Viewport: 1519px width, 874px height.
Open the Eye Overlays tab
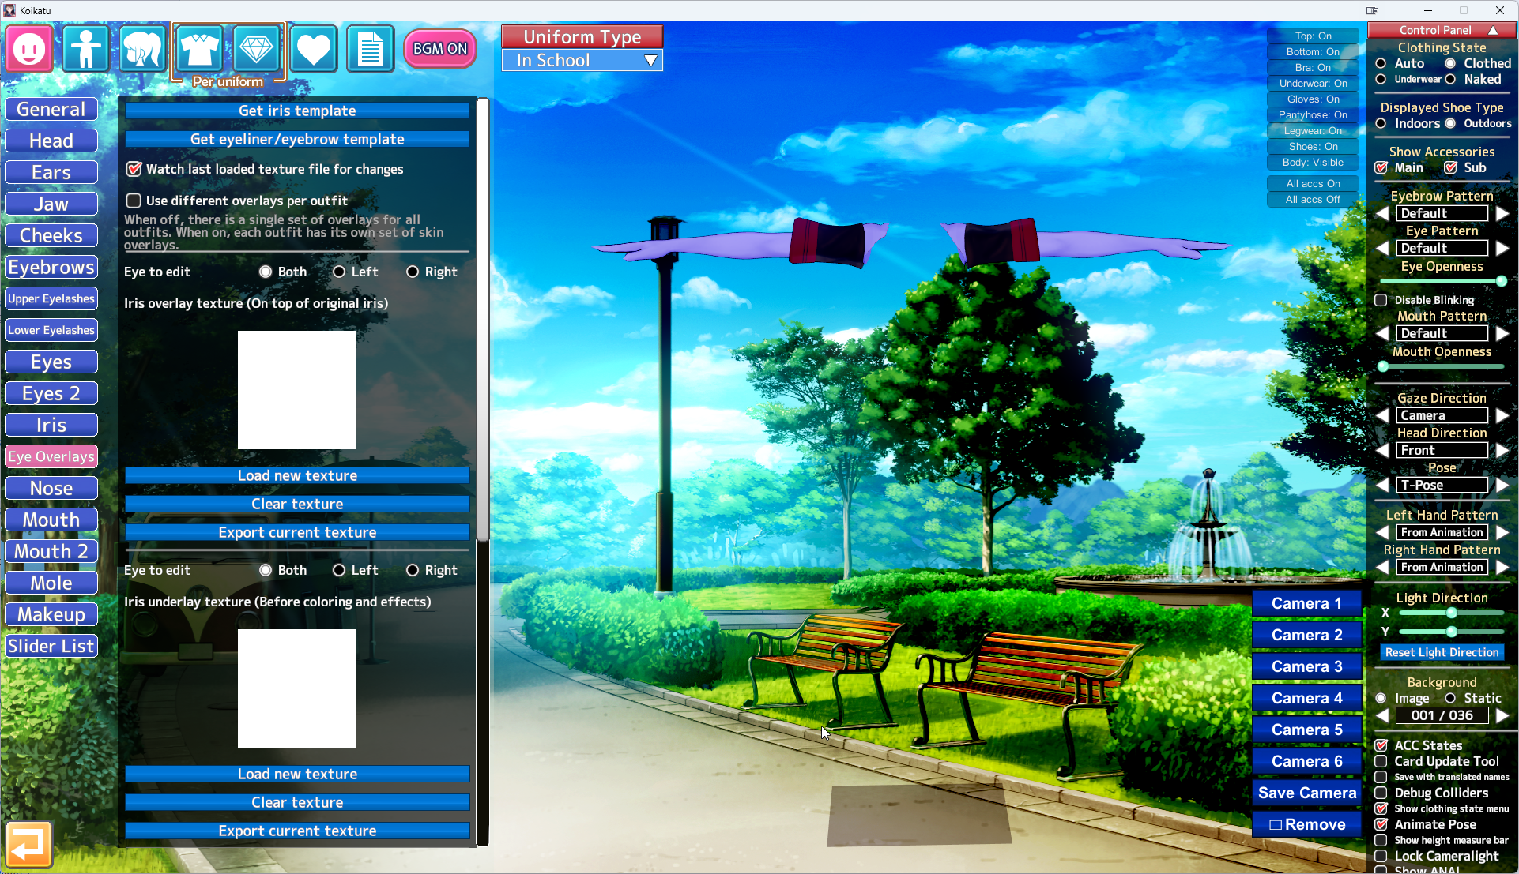coord(51,456)
